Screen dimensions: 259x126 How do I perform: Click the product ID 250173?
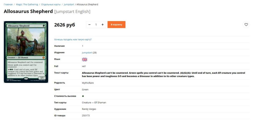point(86,116)
